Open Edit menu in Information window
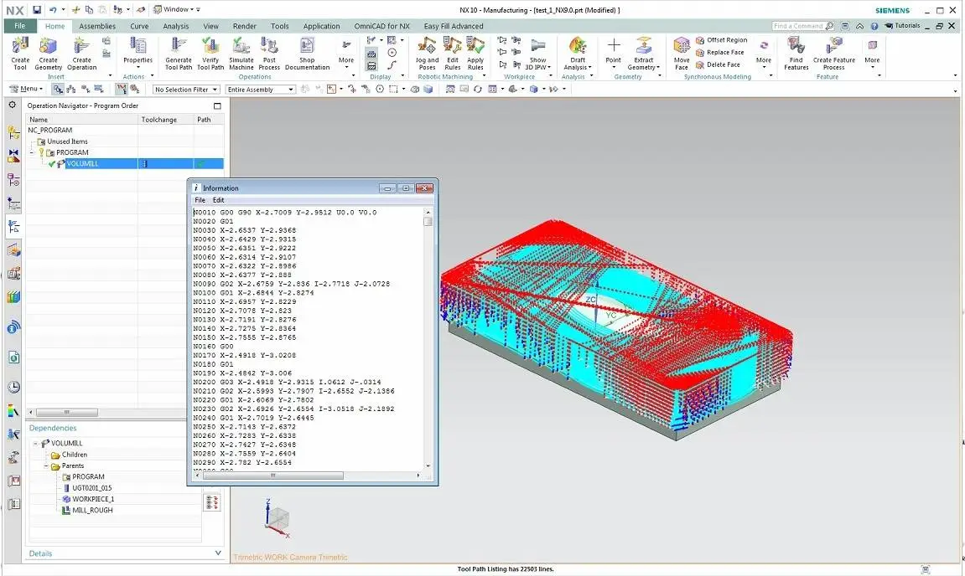 [219, 200]
